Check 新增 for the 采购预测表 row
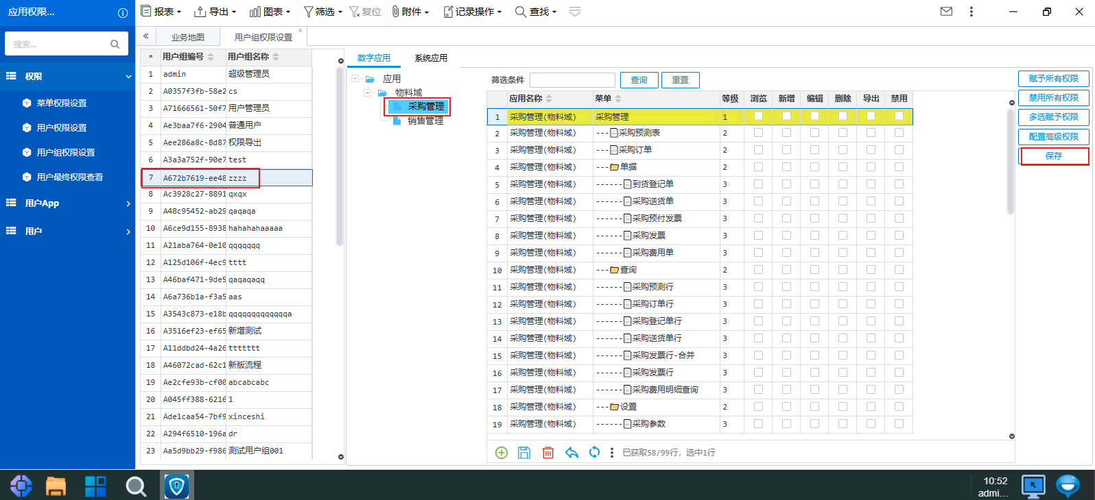Viewport: 1095px width, 500px height. point(786,132)
